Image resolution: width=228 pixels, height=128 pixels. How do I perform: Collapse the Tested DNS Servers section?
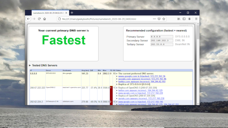[x=30, y=66]
